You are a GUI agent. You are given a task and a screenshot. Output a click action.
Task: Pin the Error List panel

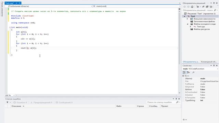pyautogui.click(x=176, y=99)
